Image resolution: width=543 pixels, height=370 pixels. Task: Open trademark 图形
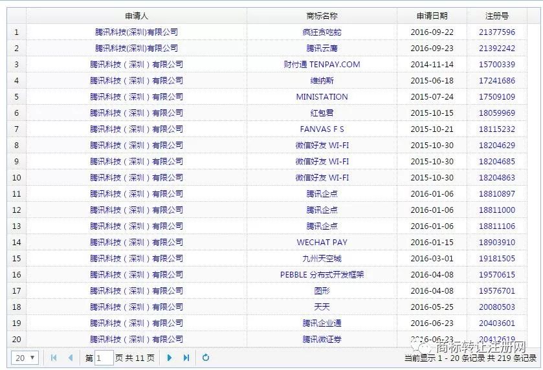pos(322,290)
